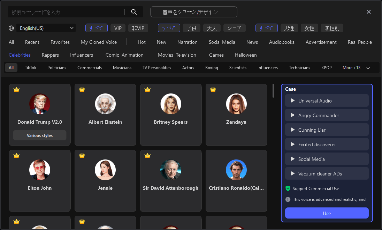Play the Angry Commander sample
This screenshot has height=230, width=382.
[292, 115]
